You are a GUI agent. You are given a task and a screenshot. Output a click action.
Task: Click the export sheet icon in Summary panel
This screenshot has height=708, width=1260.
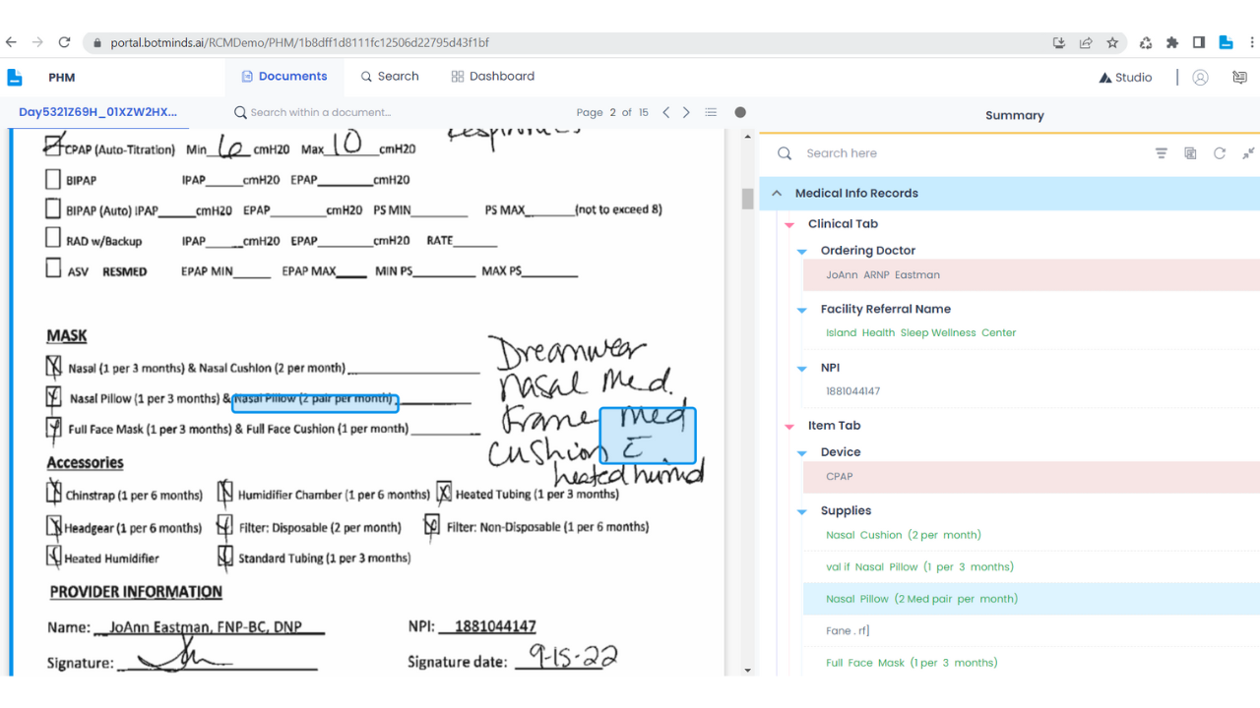pyautogui.click(x=1190, y=153)
